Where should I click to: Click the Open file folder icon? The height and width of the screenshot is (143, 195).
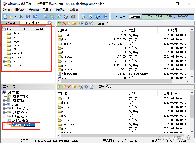(x=11, y=17)
